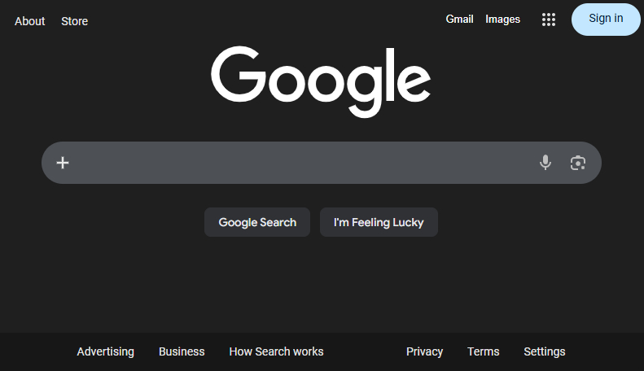
Task: Open the Terms footer link
Action: [483, 351]
